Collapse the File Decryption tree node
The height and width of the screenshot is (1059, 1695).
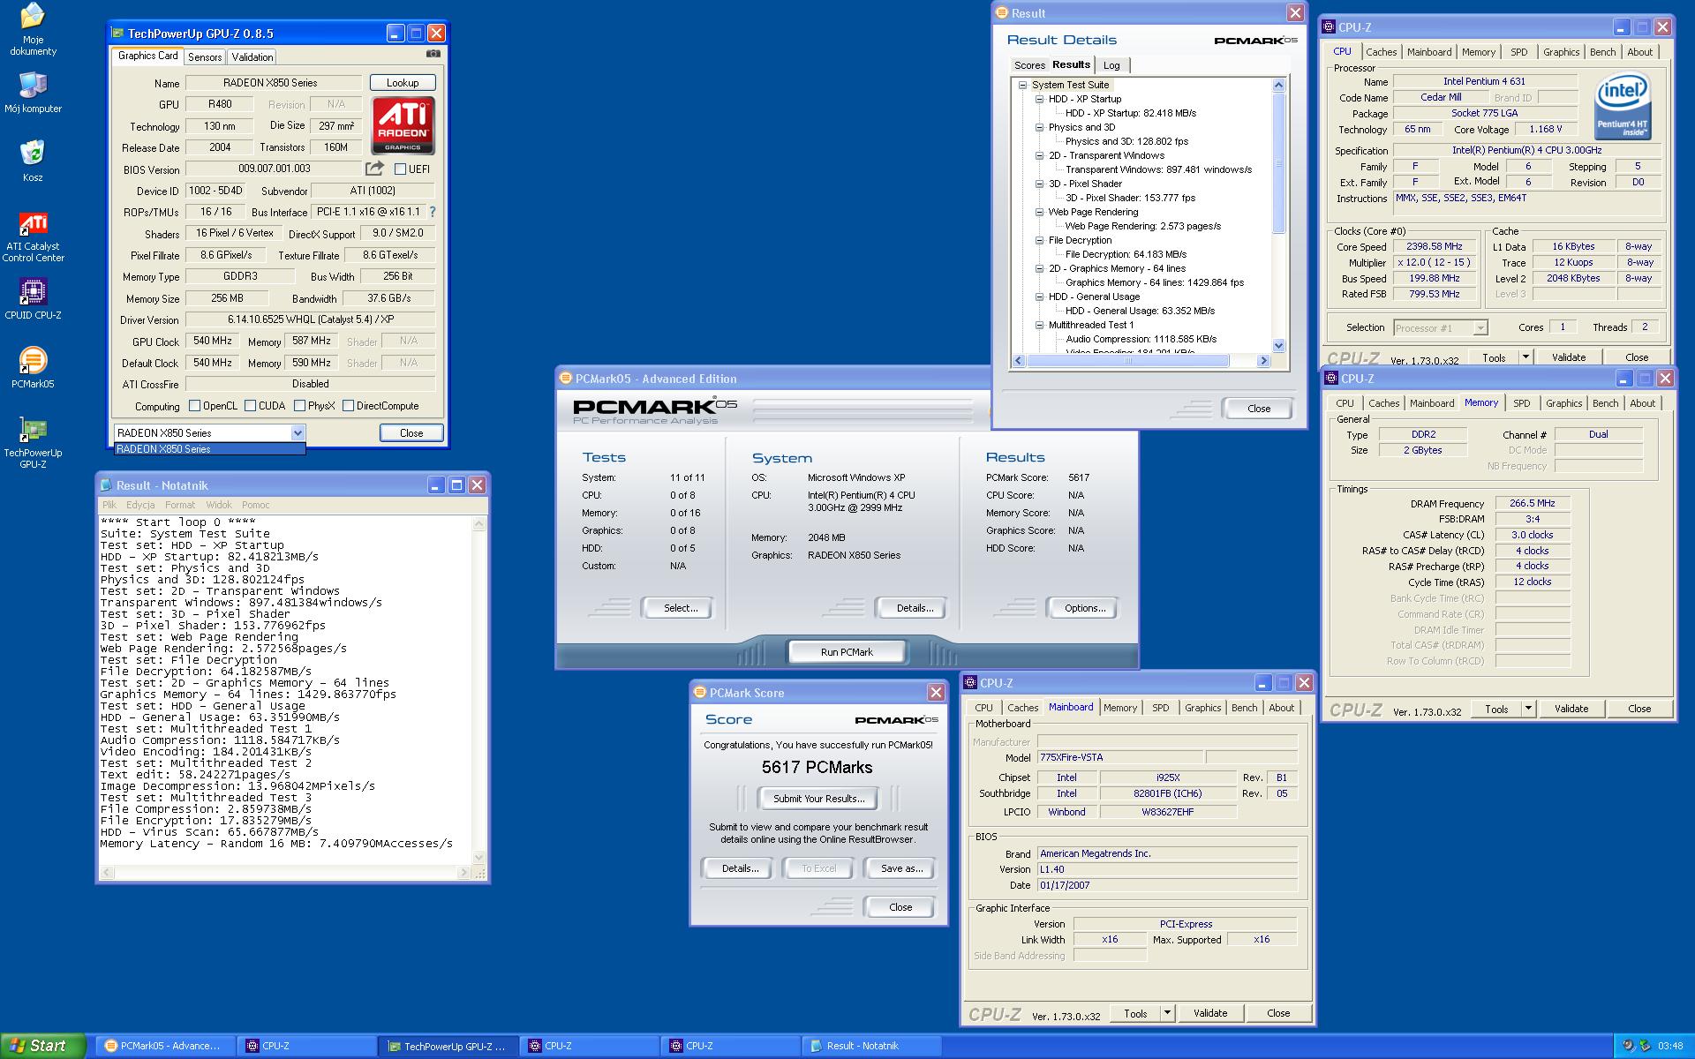coord(1040,241)
